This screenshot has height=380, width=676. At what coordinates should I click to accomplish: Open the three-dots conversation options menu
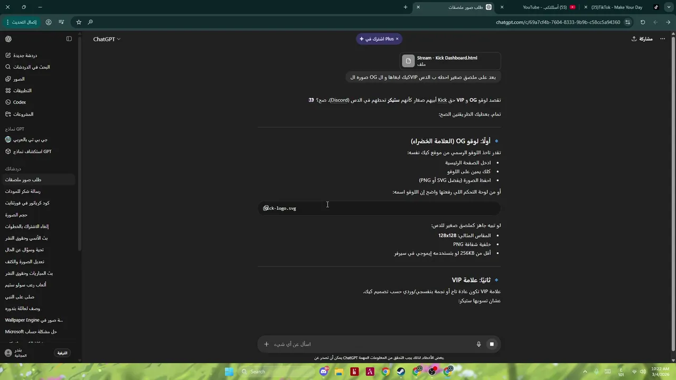[x=662, y=39]
